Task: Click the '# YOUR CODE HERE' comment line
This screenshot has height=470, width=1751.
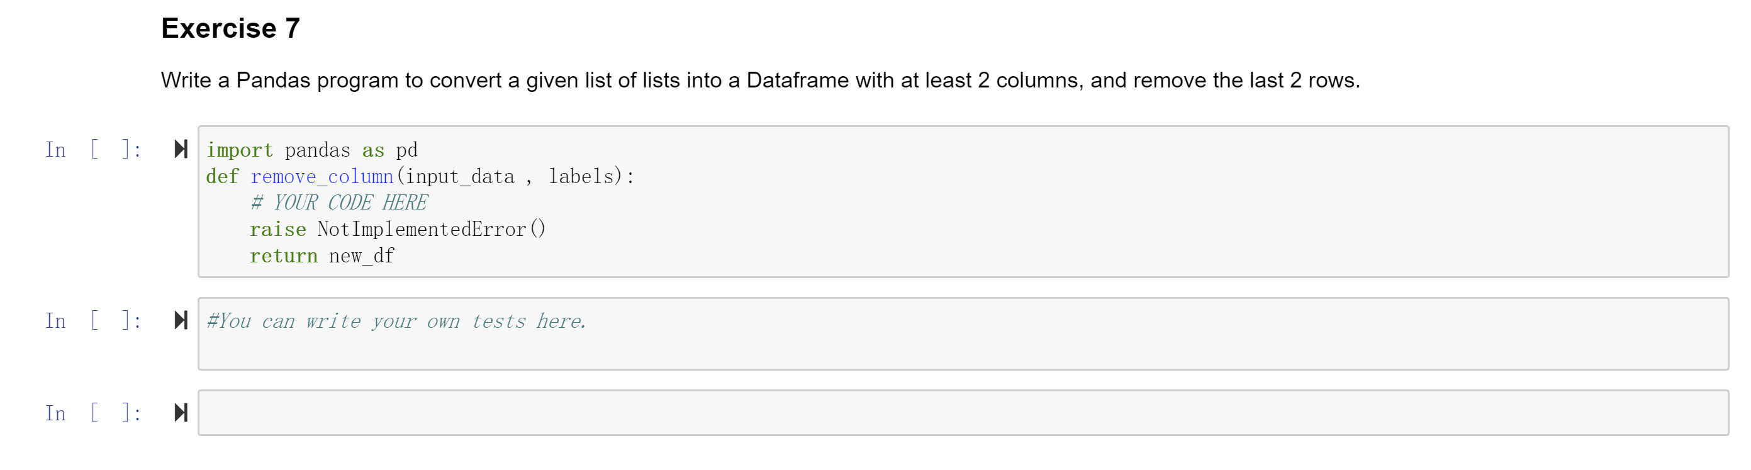Action: (339, 203)
